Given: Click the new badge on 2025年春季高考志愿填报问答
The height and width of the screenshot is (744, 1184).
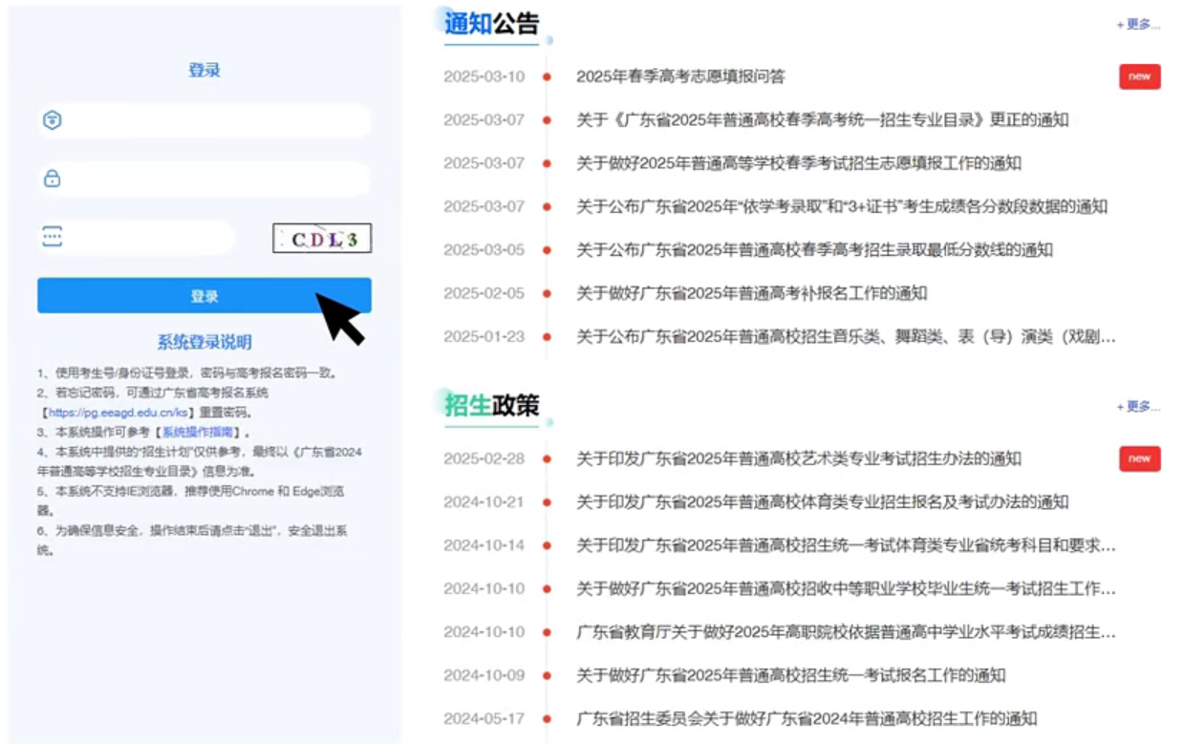Looking at the screenshot, I should click(1139, 76).
